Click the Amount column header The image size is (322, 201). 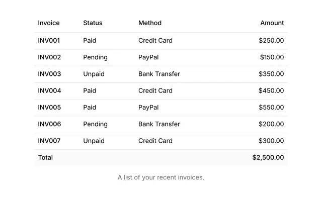click(x=272, y=23)
